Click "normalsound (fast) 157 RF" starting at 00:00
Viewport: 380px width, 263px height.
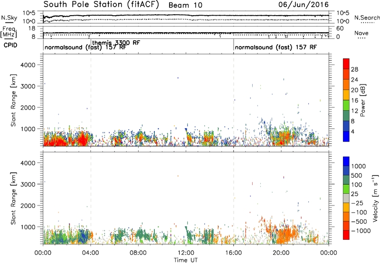(85, 47)
